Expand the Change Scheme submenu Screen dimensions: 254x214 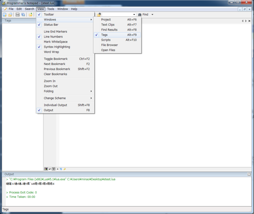(65, 98)
